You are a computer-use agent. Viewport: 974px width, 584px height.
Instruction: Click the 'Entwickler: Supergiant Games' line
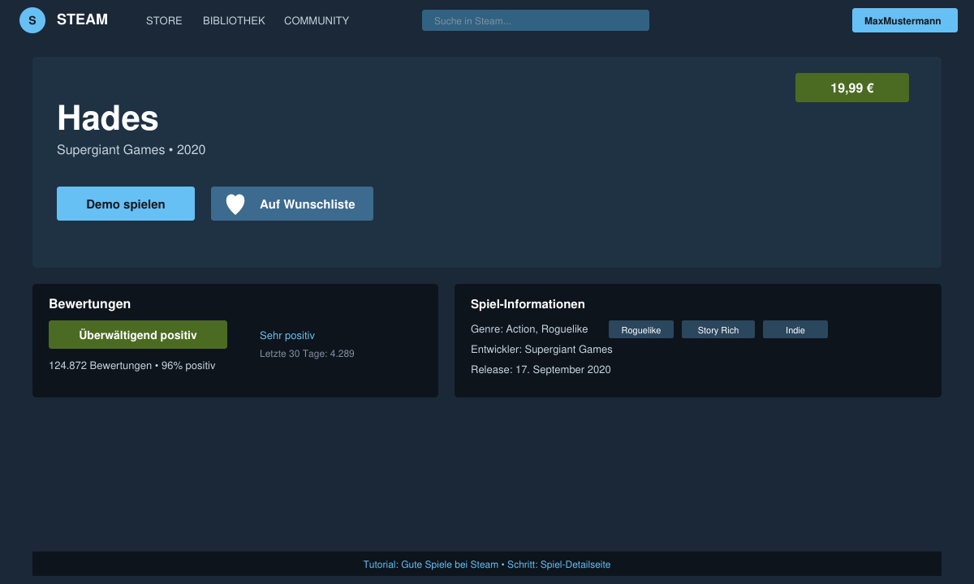tap(541, 350)
